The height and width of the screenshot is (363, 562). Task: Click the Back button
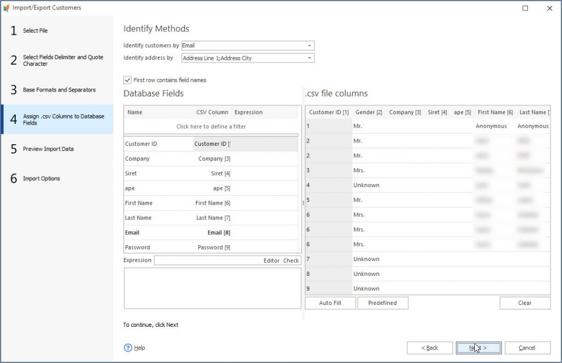pos(430,347)
